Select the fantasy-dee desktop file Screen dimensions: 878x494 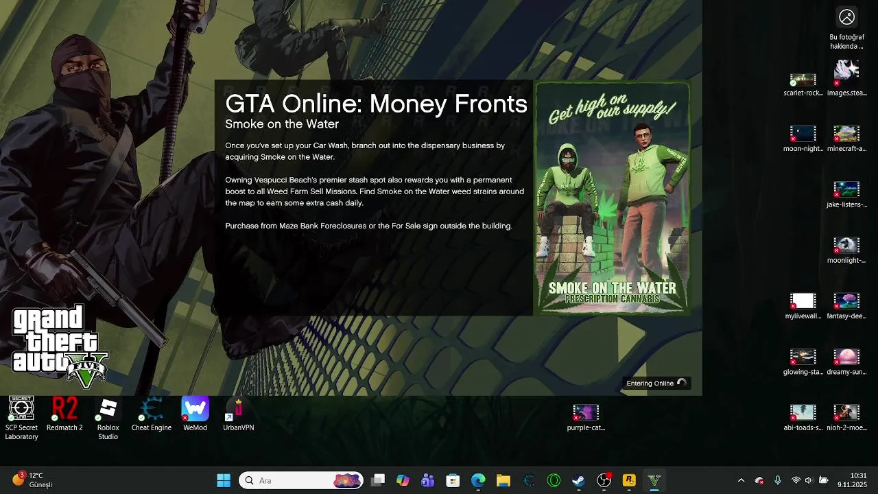tap(846, 306)
